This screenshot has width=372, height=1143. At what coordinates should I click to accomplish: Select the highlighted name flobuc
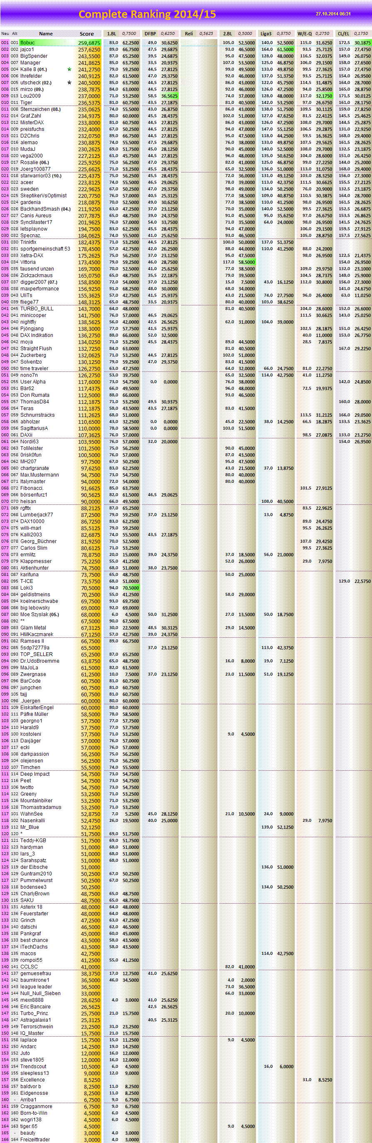tap(27, 43)
